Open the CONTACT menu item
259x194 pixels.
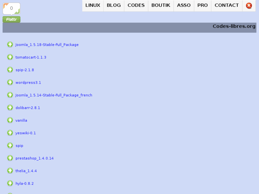[x=227, y=5]
